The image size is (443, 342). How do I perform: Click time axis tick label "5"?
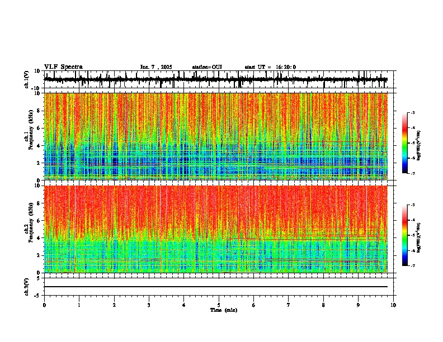[x=219, y=305]
